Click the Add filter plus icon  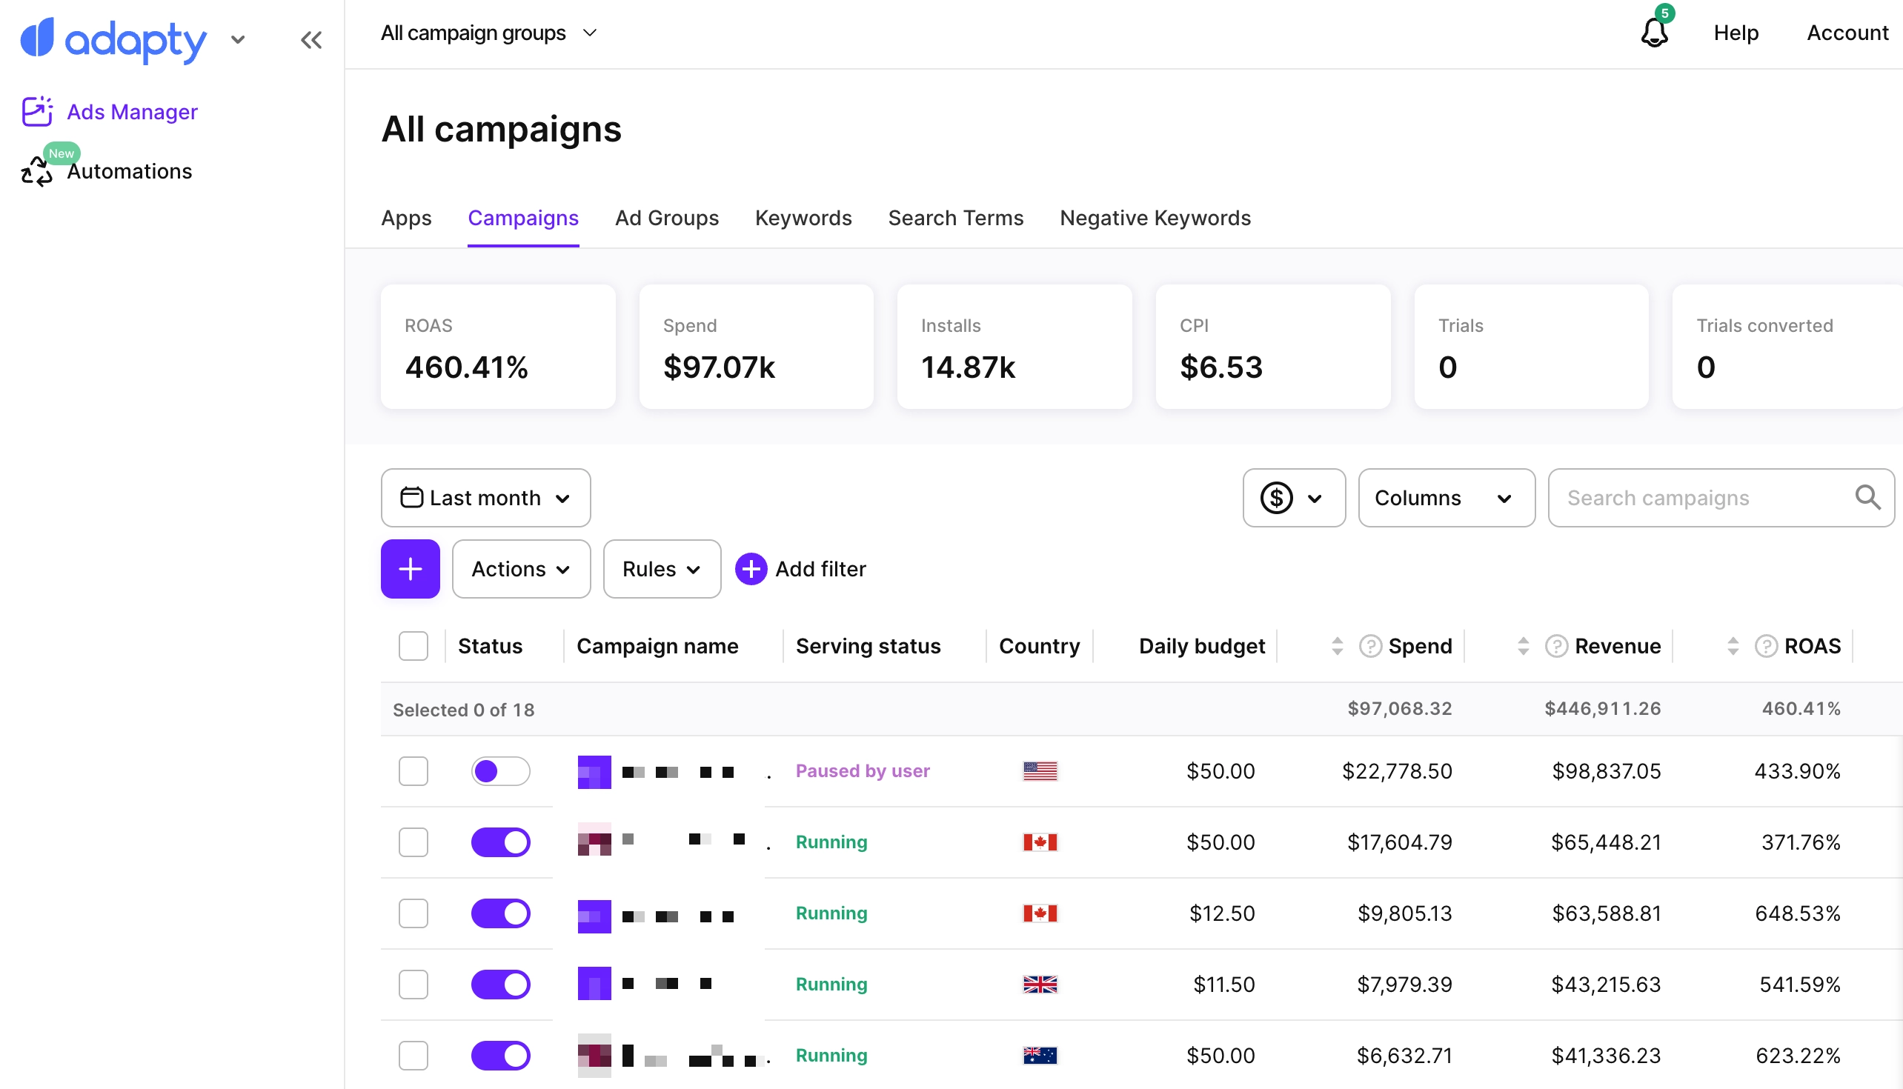click(751, 569)
